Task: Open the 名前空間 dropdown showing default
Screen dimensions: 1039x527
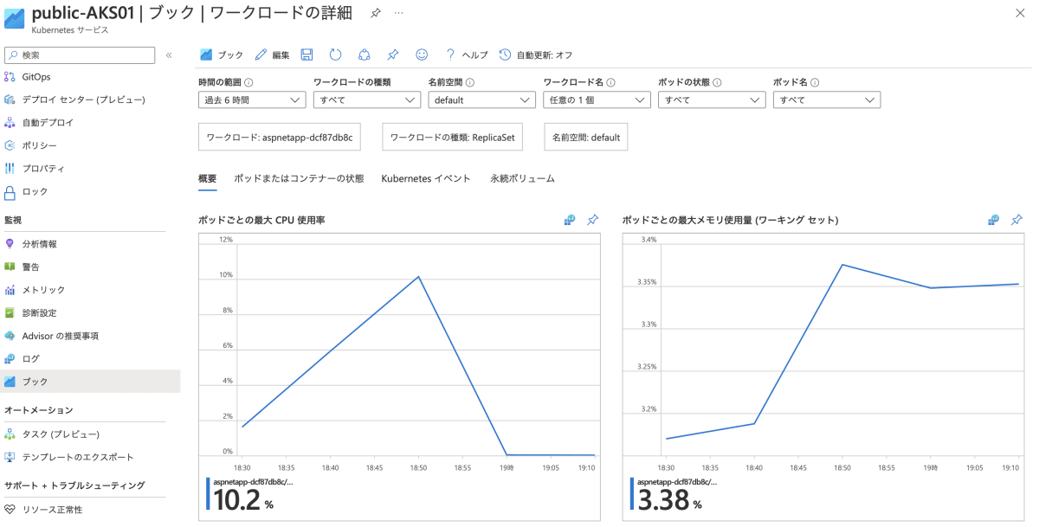Action: [481, 100]
